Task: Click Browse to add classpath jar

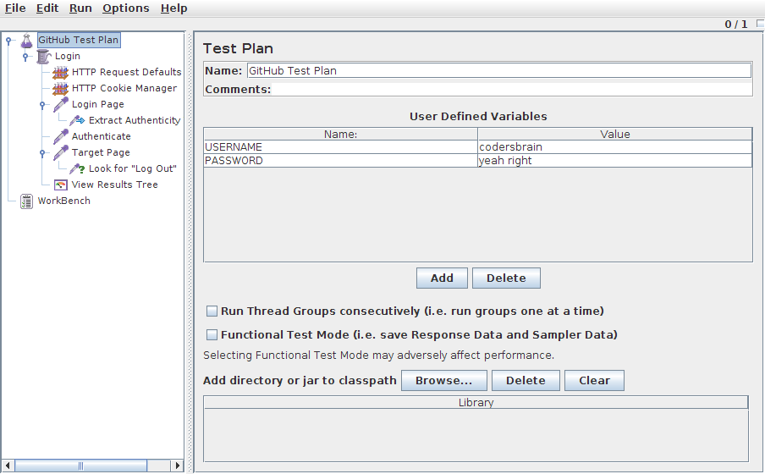Action: tap(443, 381)
